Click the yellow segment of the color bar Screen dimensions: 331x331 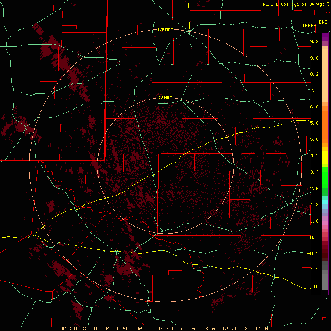click(325, 157)
